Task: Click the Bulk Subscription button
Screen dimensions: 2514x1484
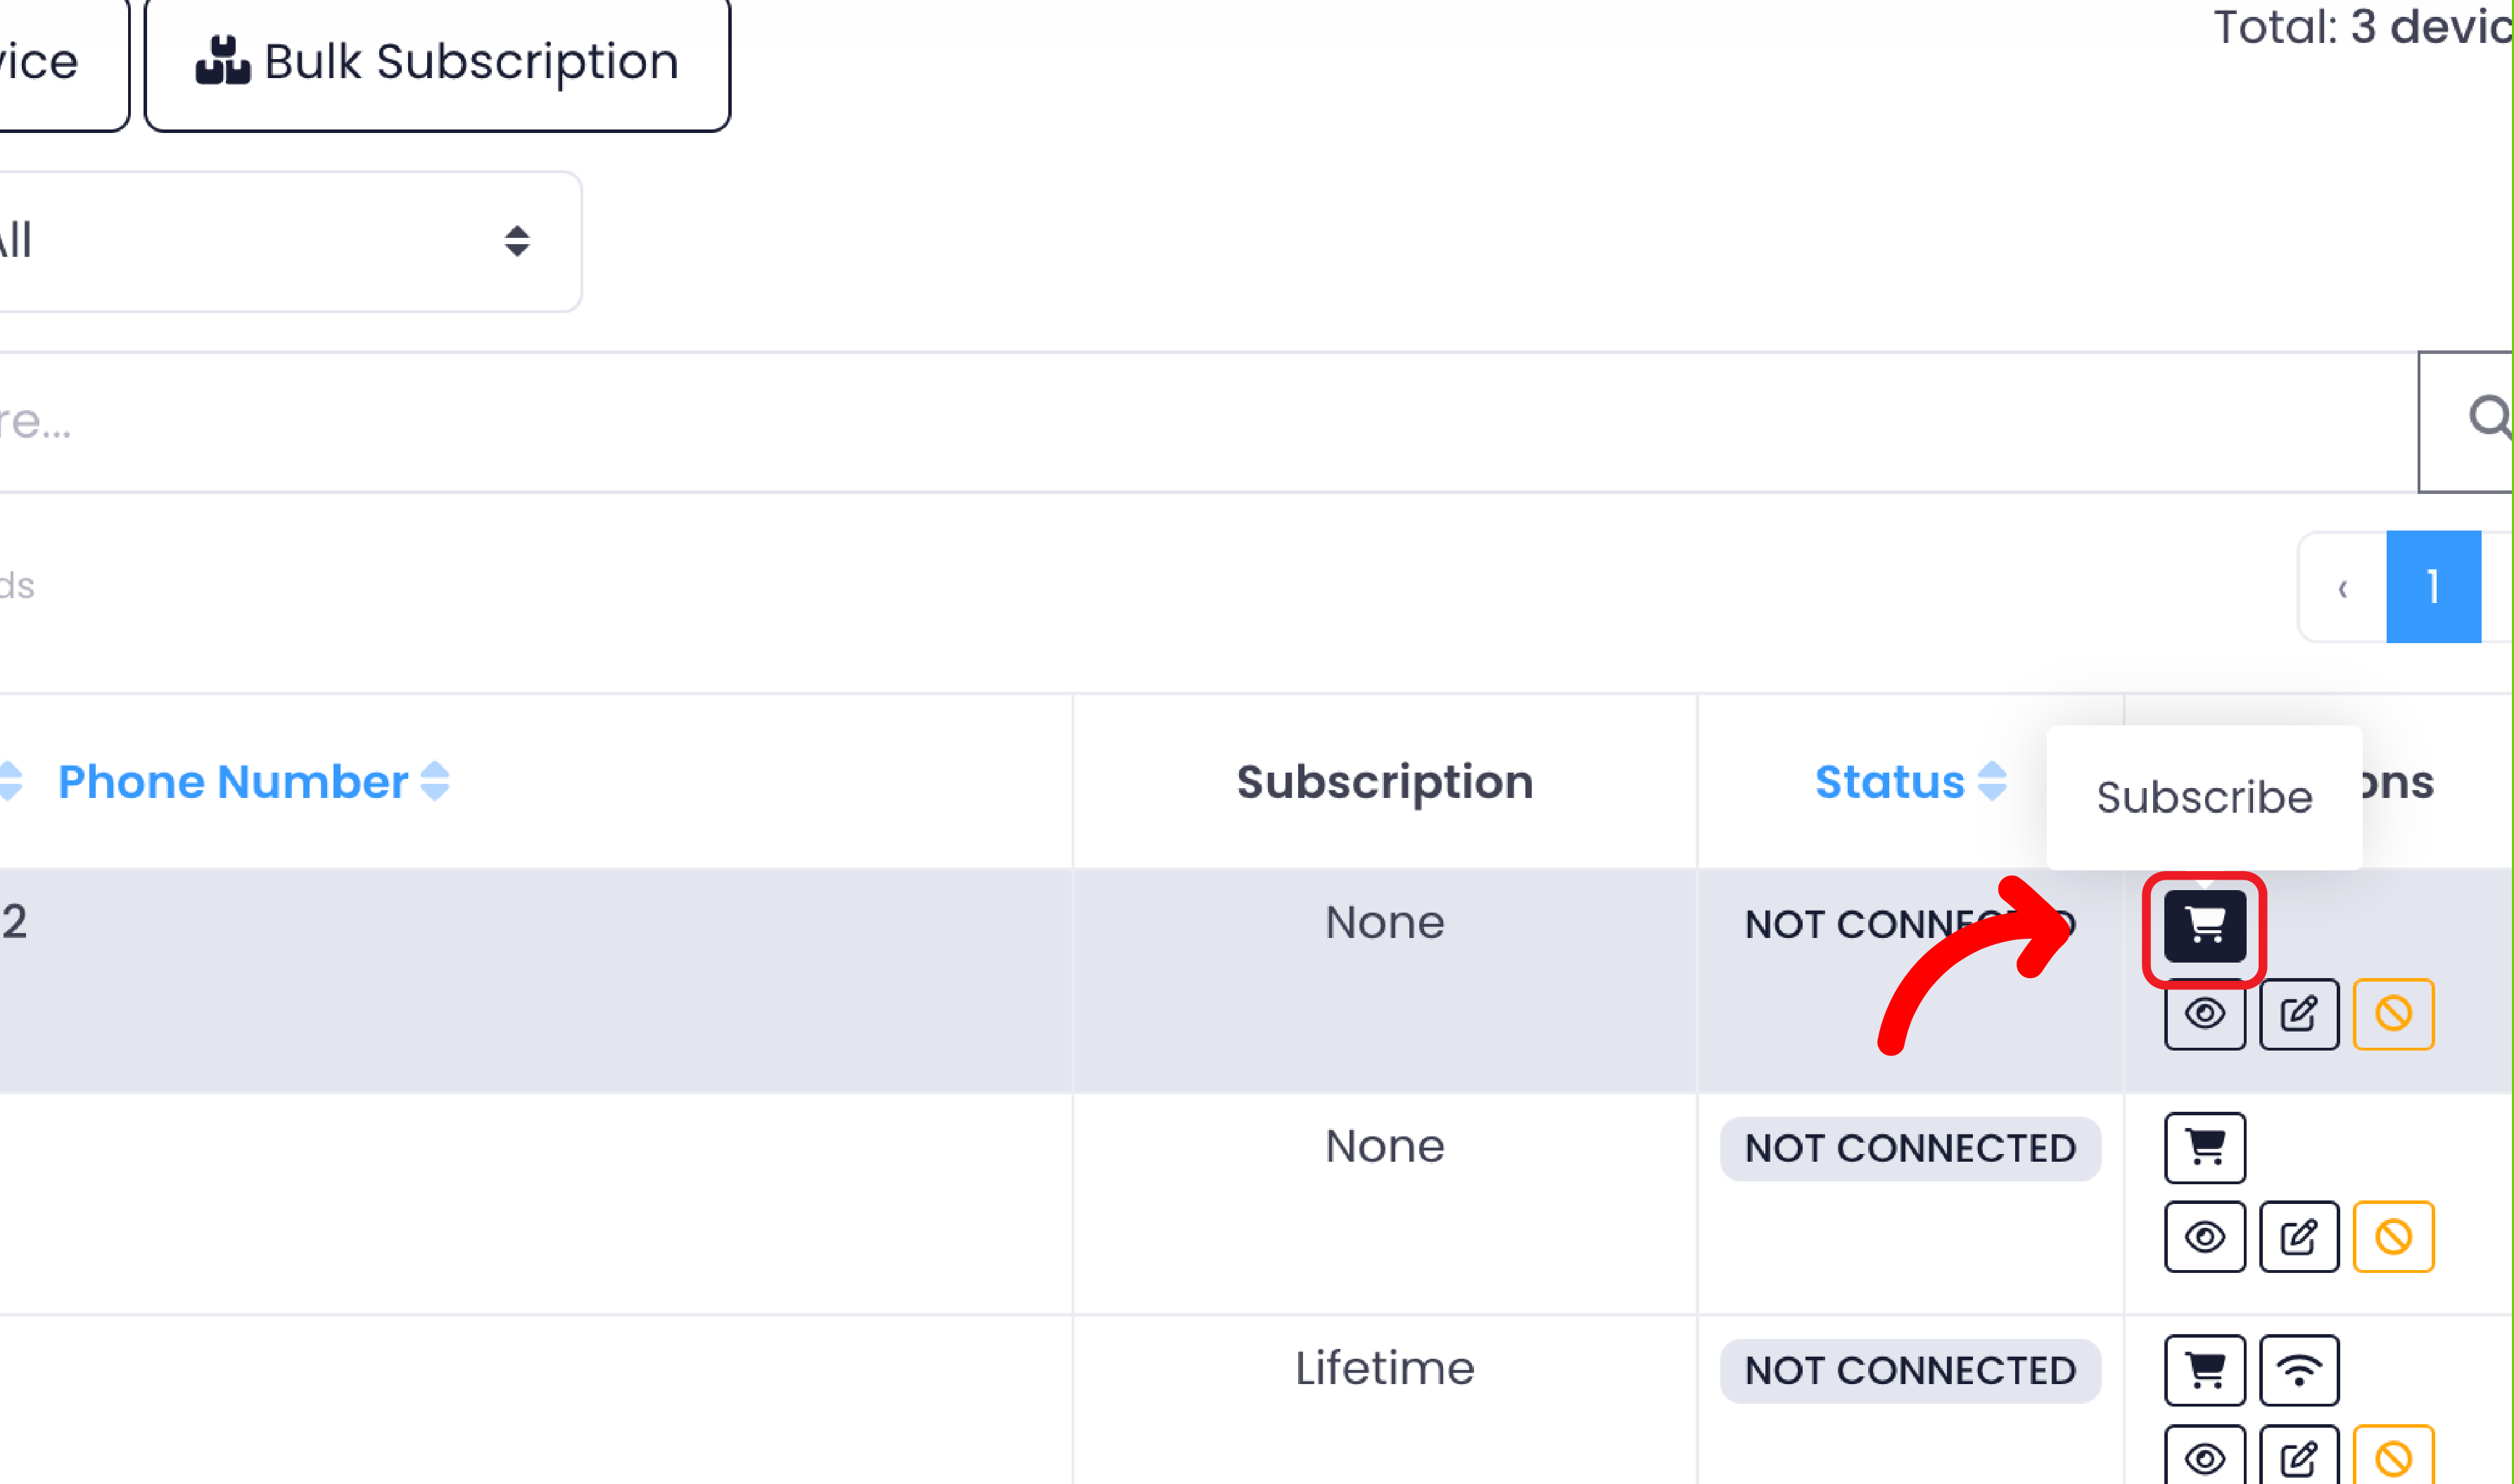Action: point(437,62)
